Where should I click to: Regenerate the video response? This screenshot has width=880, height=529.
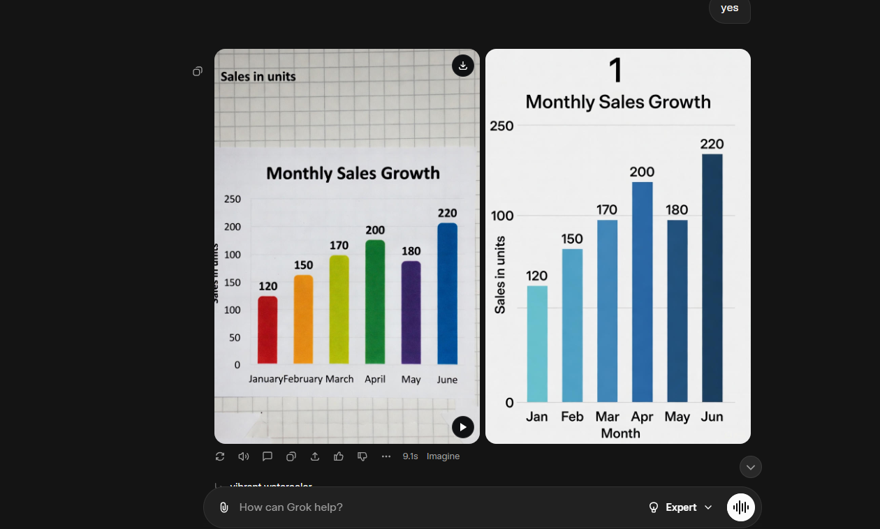click(220, 456)
